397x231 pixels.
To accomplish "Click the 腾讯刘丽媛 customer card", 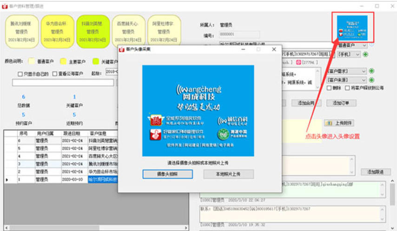I will click(x=20, y=32).
